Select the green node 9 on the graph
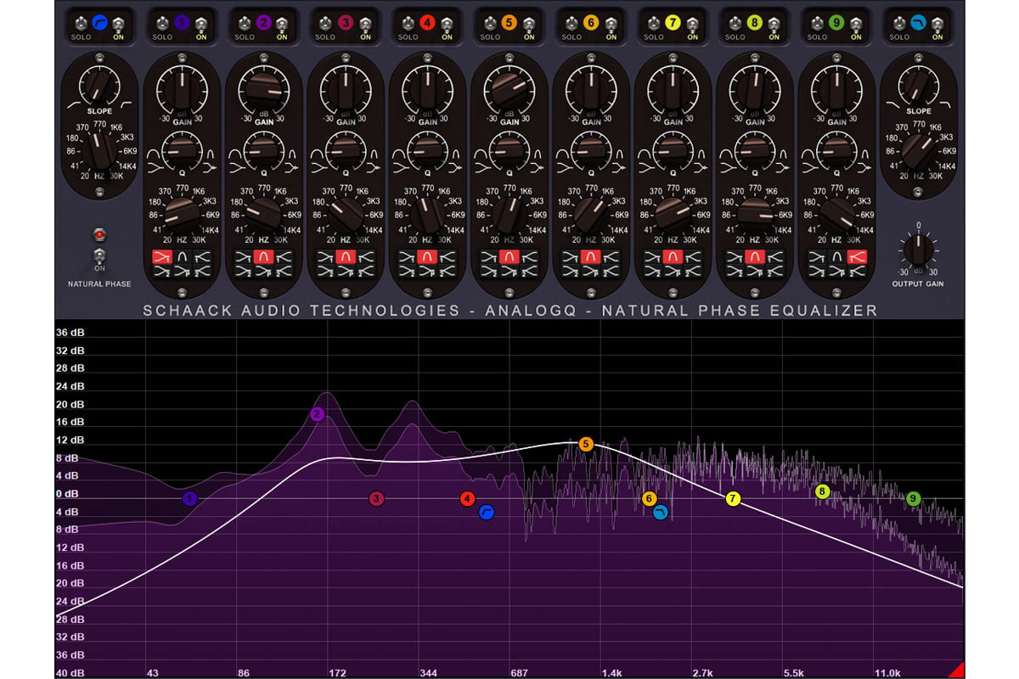Image resolution: width=1019 pixels, height=679 pixels. 913,499
